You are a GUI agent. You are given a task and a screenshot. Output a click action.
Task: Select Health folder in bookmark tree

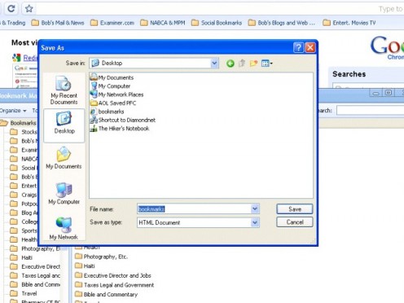pyautogui.click(x=24, y=239)
